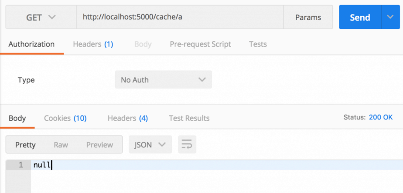
Task: Switch to the Authorization tab
Action: coord(31,44)
